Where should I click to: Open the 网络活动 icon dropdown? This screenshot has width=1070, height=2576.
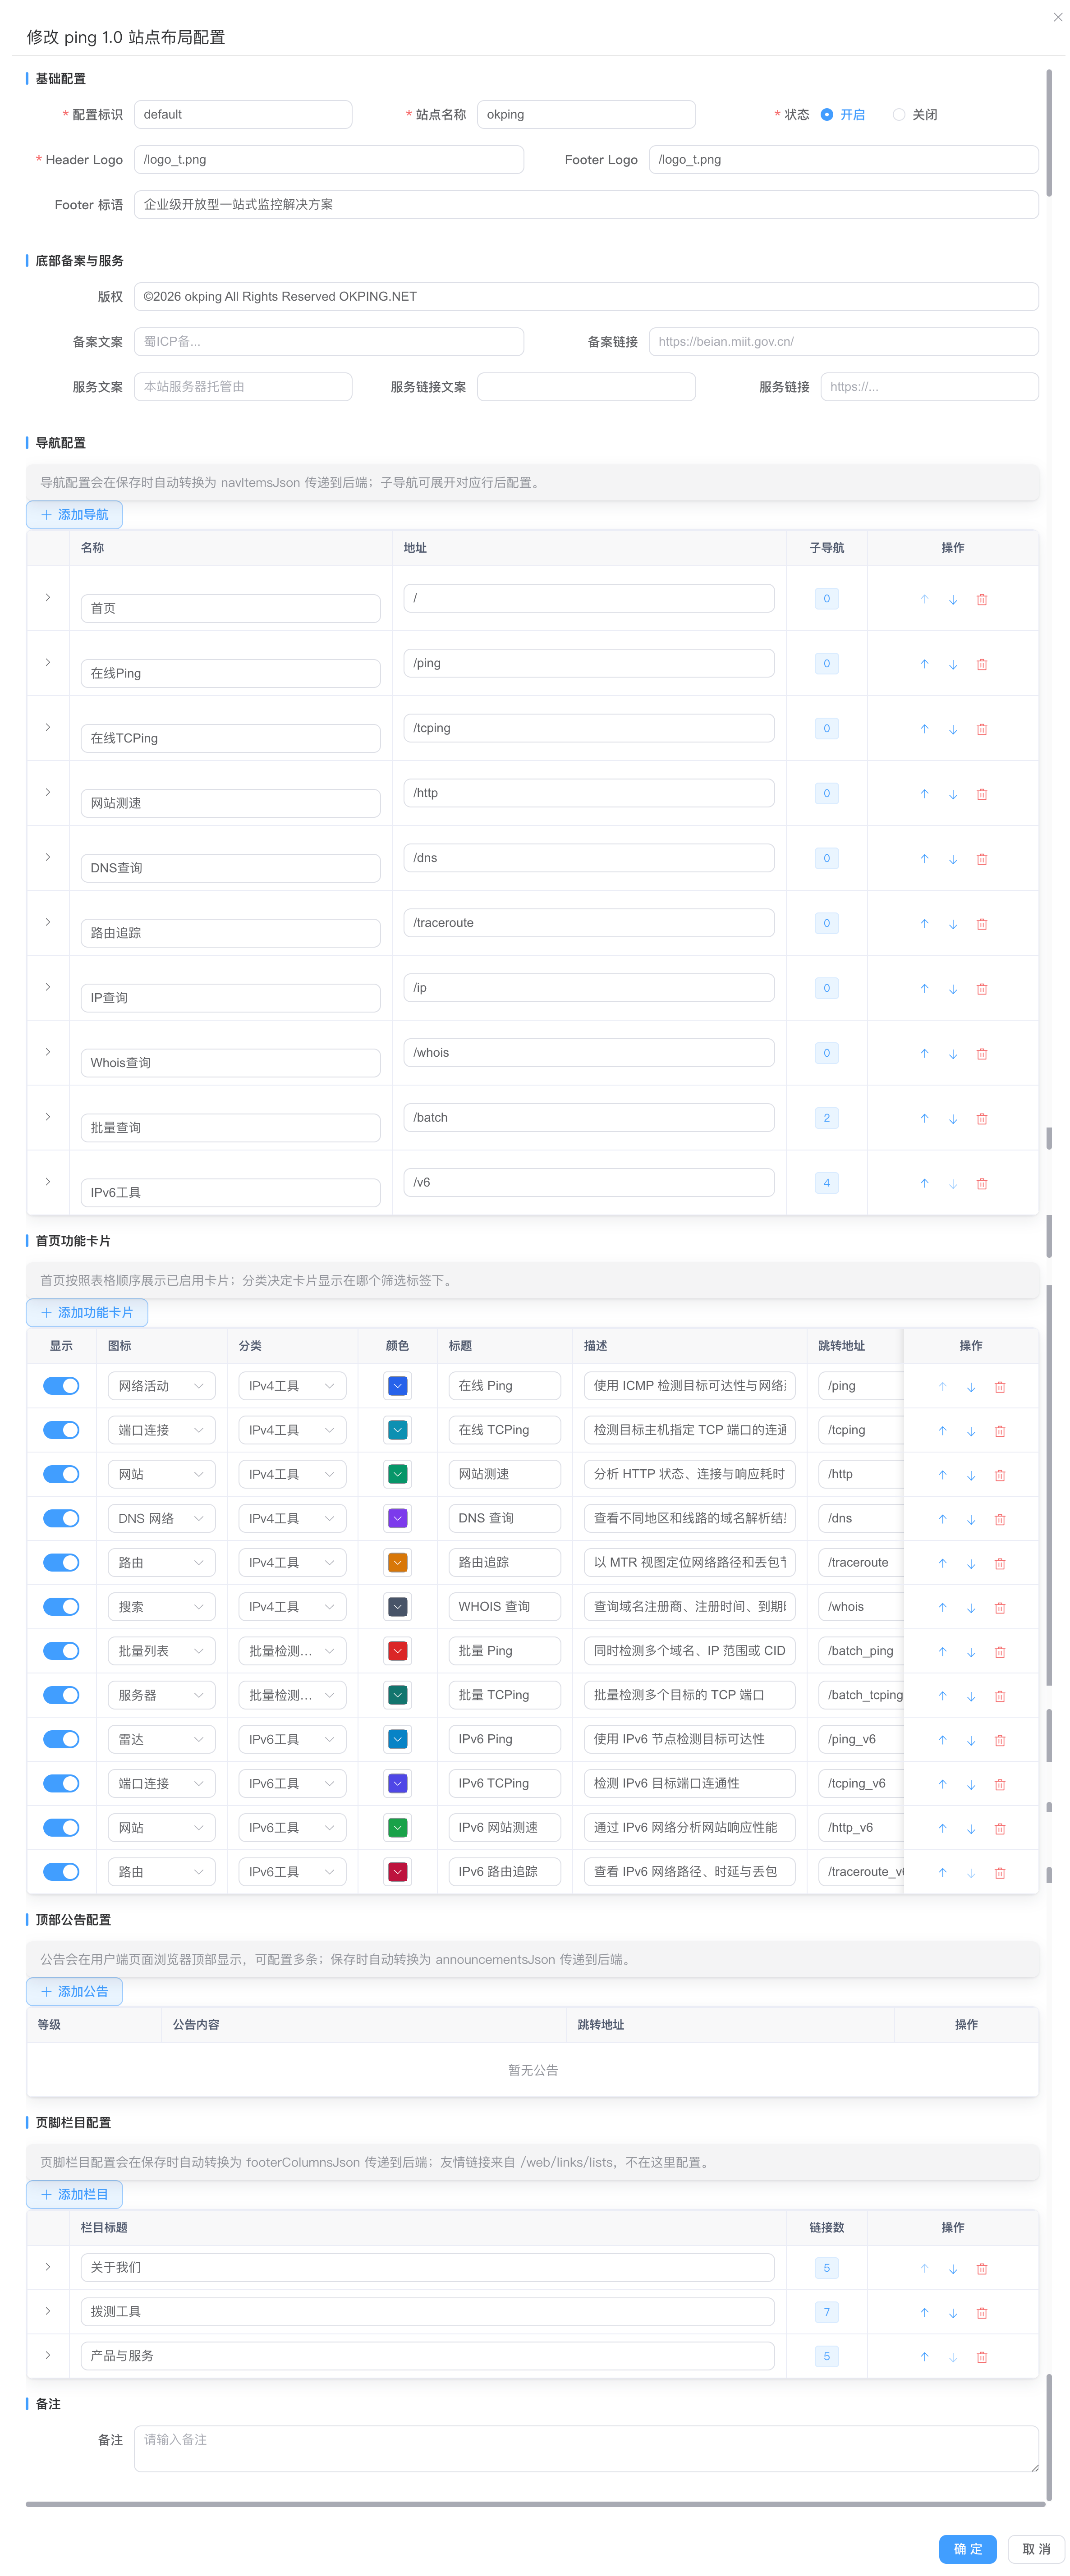click(161, 1386)
